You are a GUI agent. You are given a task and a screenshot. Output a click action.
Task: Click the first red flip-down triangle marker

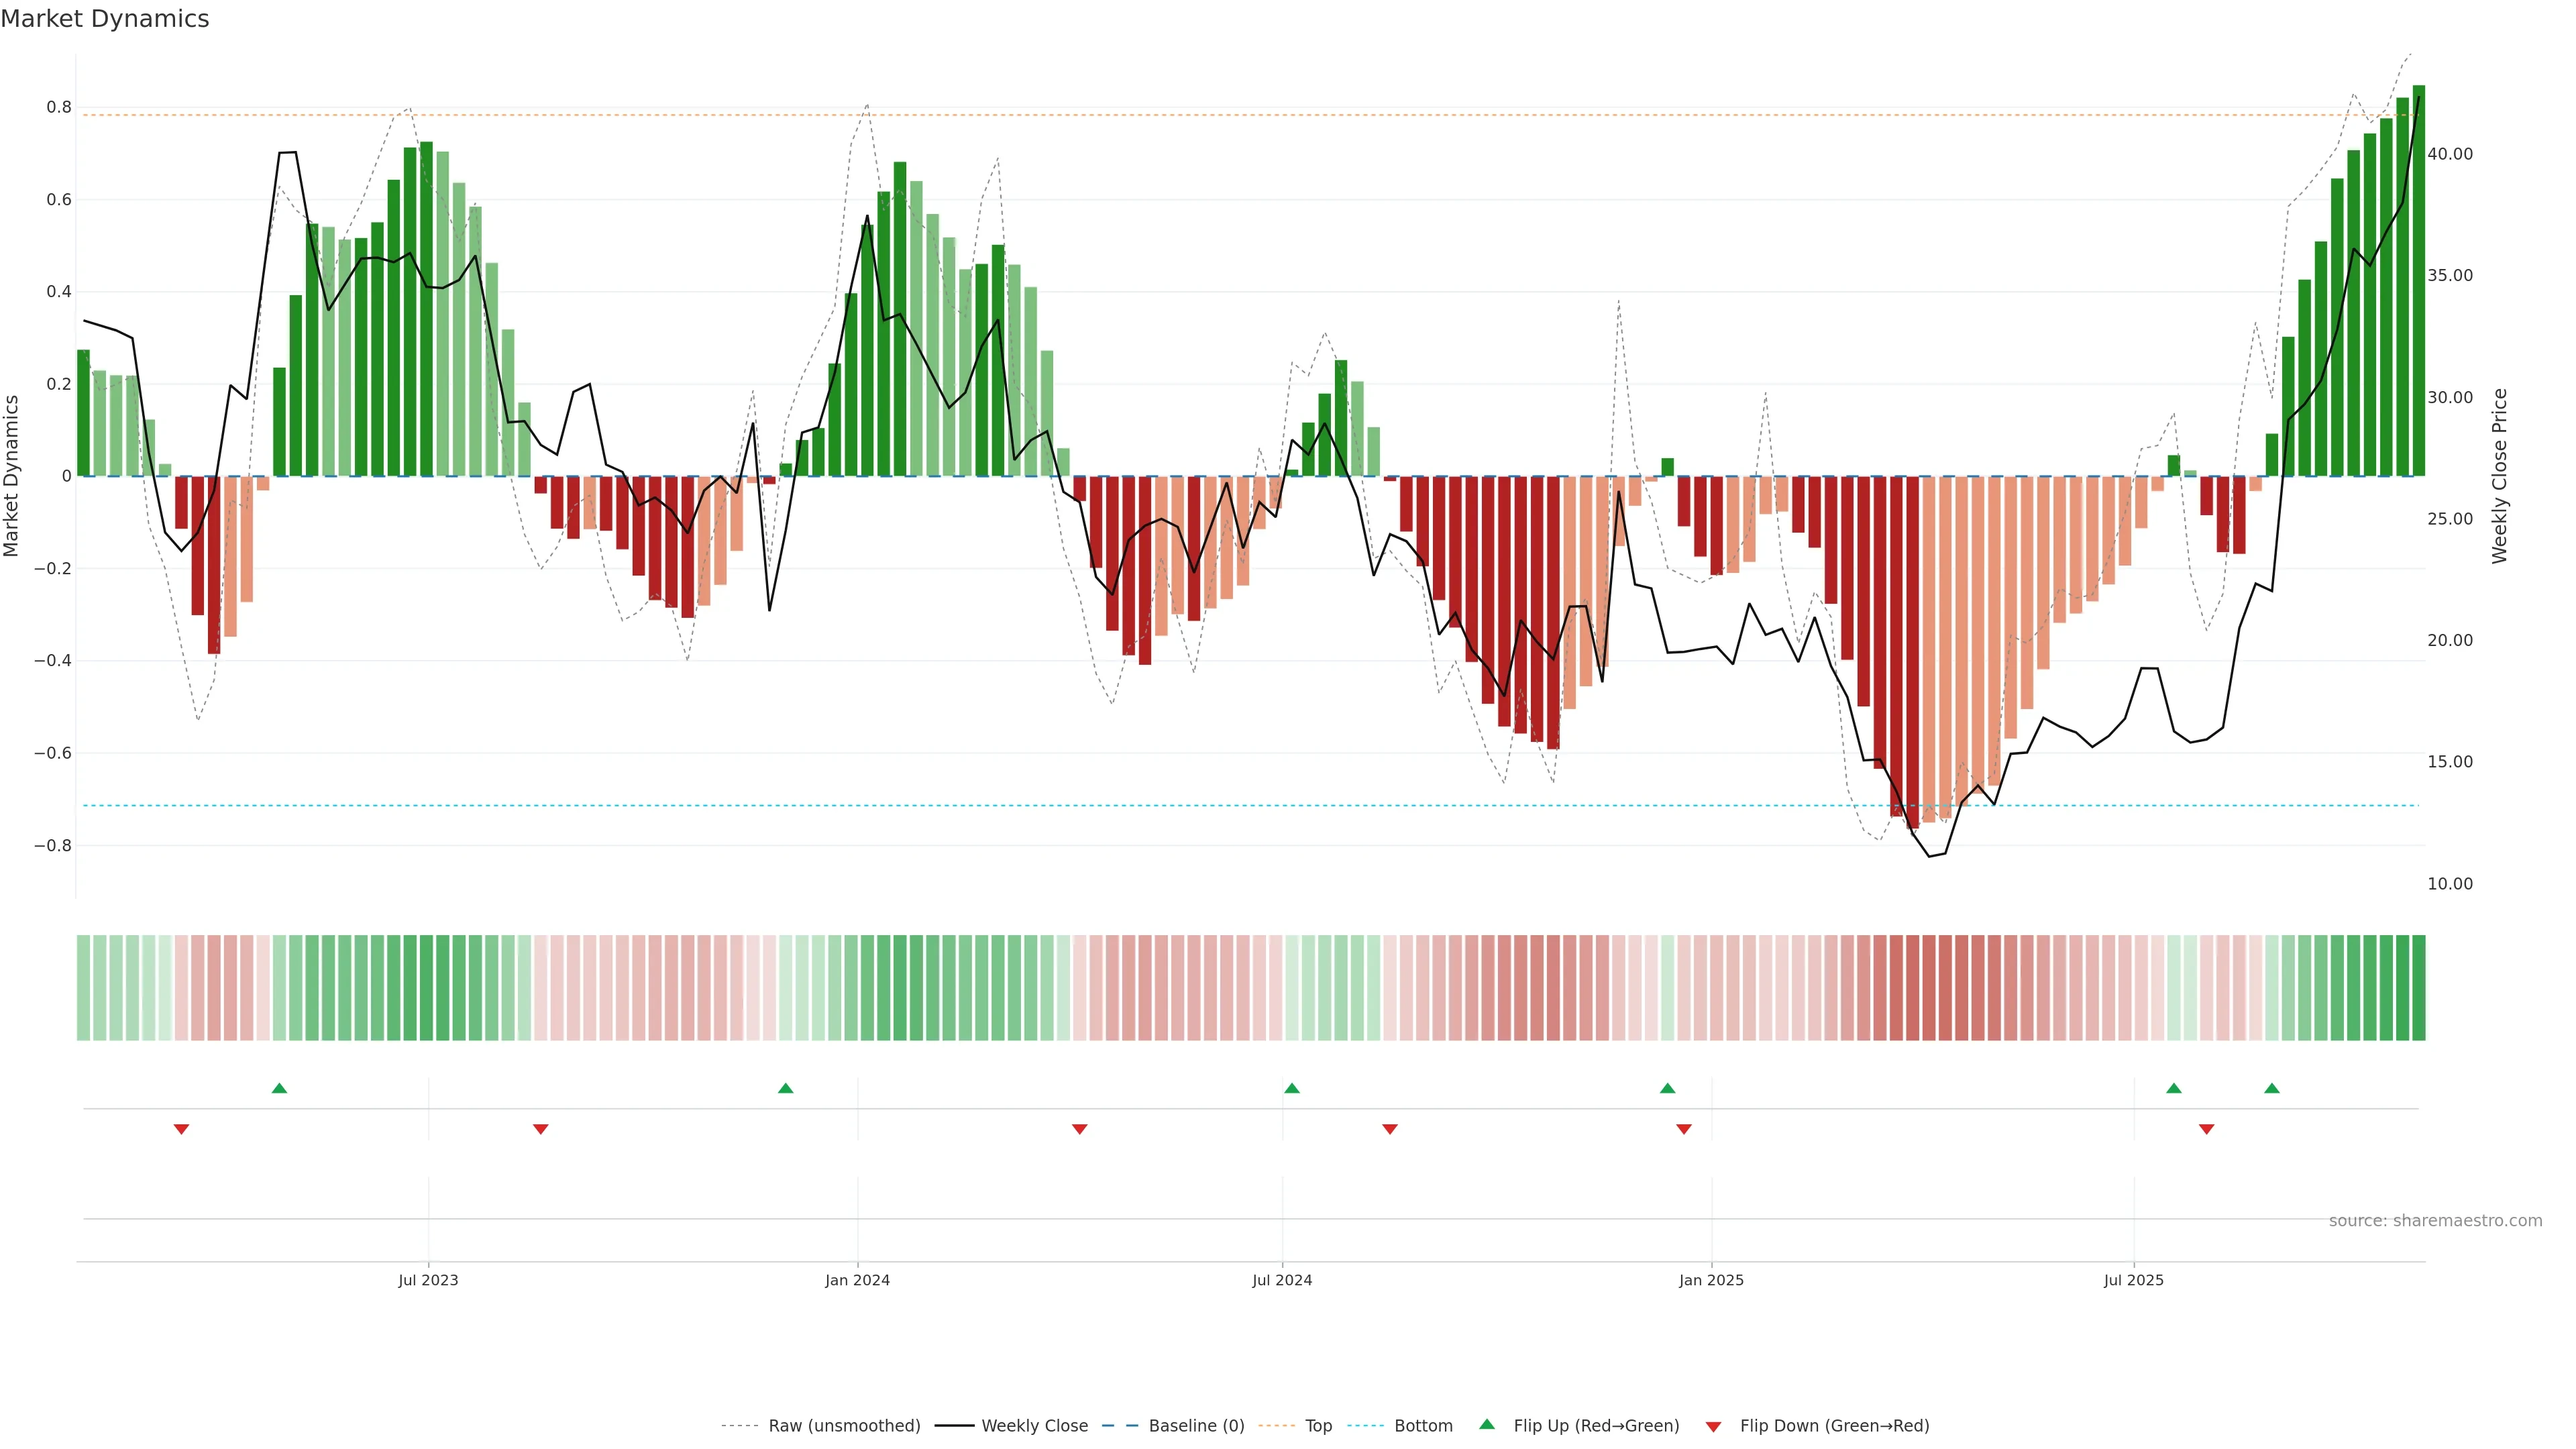[181, 1129]
